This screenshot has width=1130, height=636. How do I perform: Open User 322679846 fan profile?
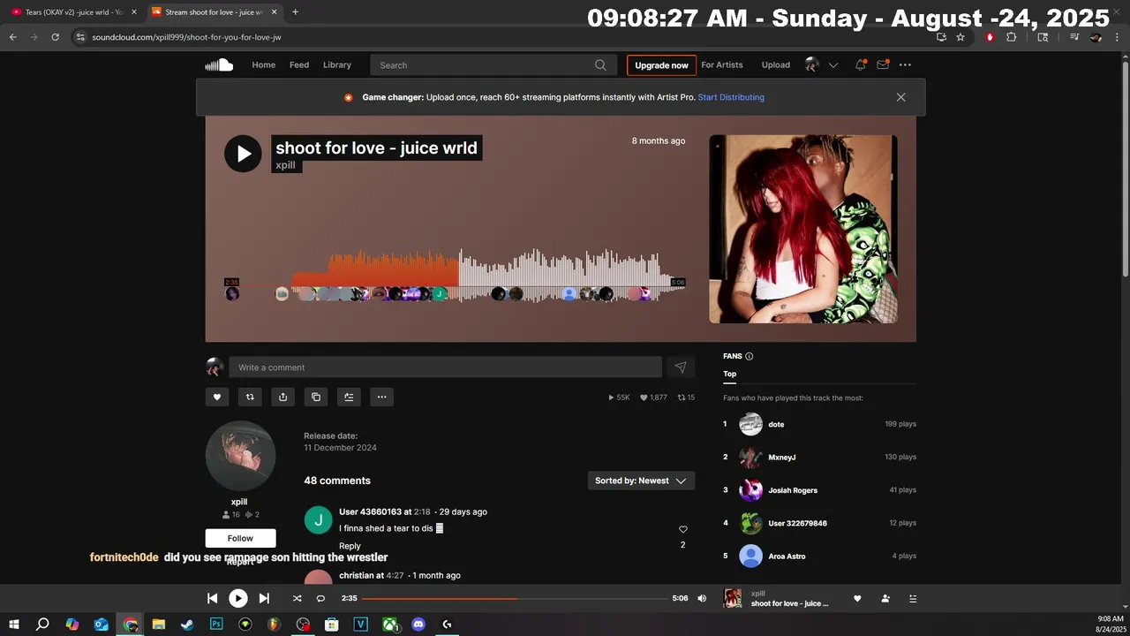[x=797, y=523]
